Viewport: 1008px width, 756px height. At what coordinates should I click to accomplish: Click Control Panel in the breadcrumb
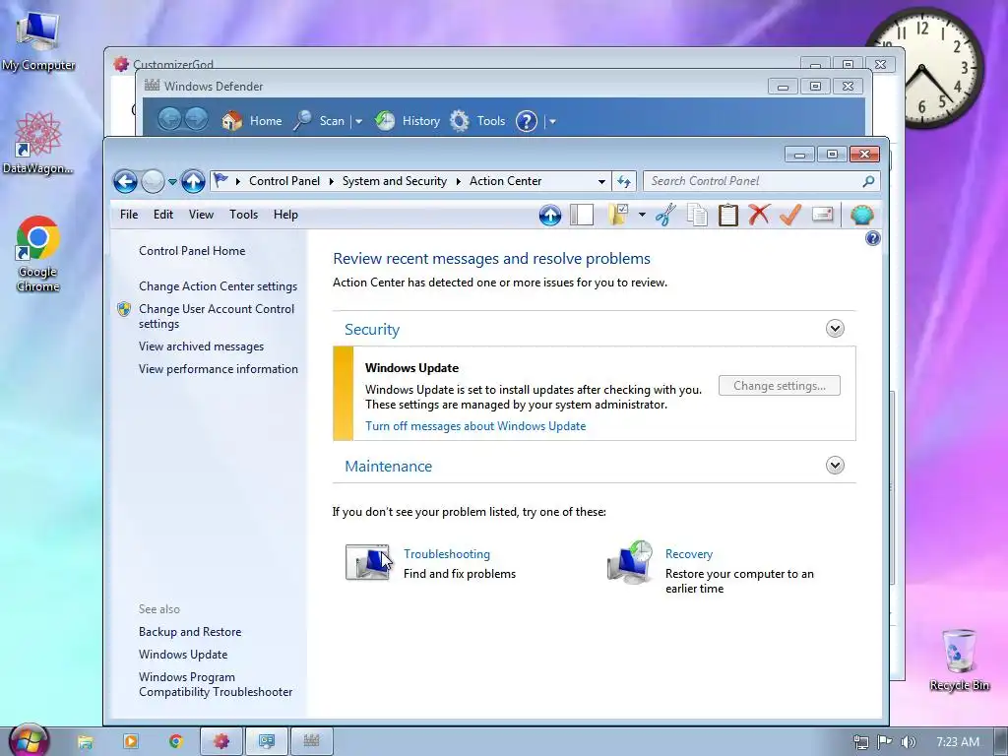point(284,181)
